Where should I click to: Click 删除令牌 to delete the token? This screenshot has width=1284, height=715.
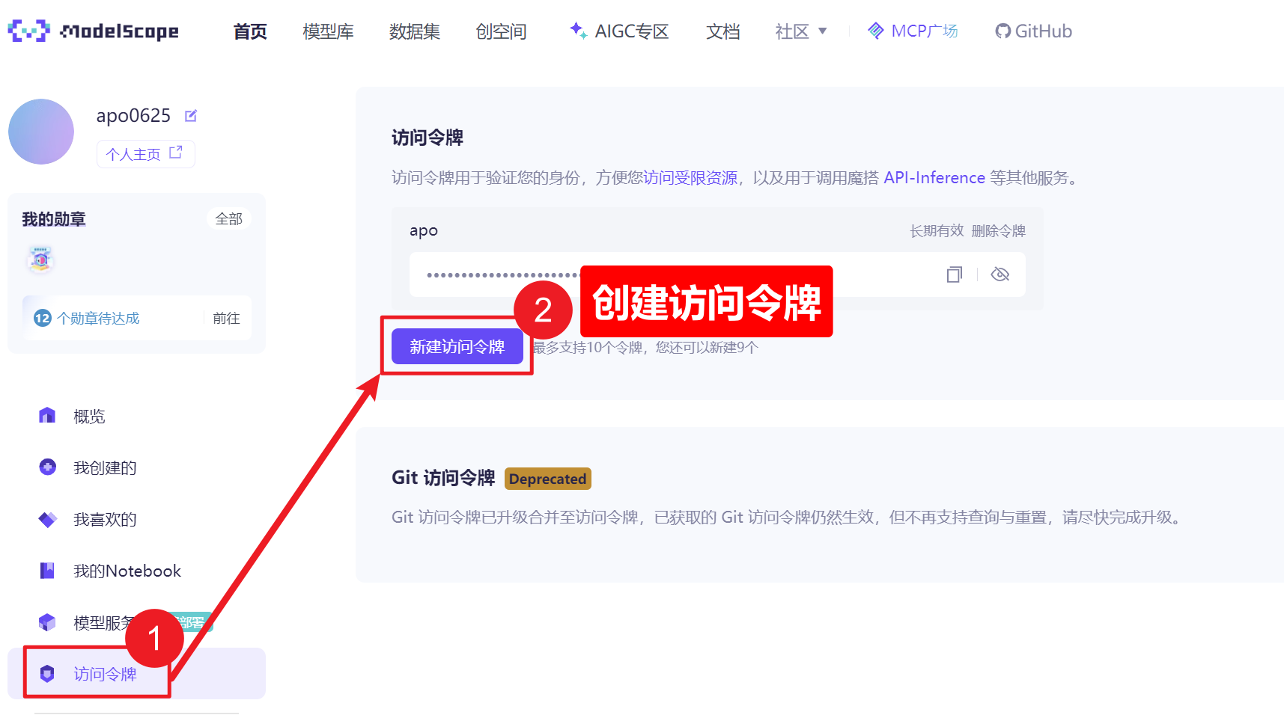coord(999,230)
